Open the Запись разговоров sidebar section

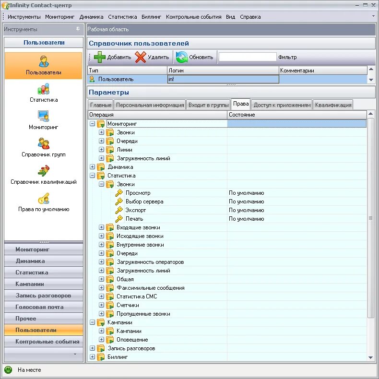pos(44,296)
